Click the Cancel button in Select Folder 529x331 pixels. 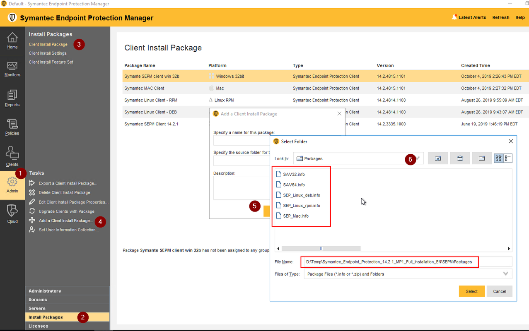coord(500,291)
